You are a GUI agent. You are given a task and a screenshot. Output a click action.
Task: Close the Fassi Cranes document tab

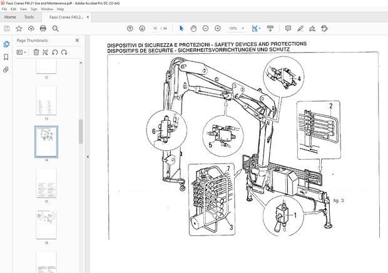88,17
